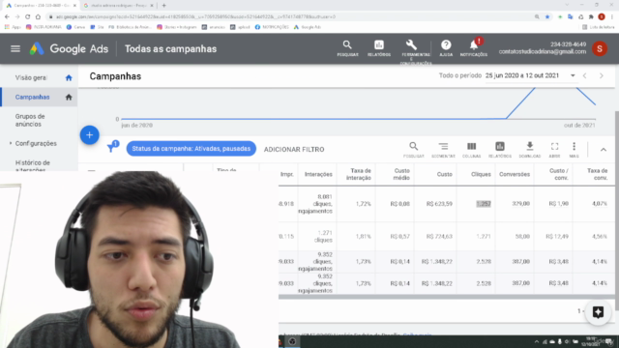Bookmark this page star icon
The height and width of the screenshot is (348, 619).
tap(547, 17)
